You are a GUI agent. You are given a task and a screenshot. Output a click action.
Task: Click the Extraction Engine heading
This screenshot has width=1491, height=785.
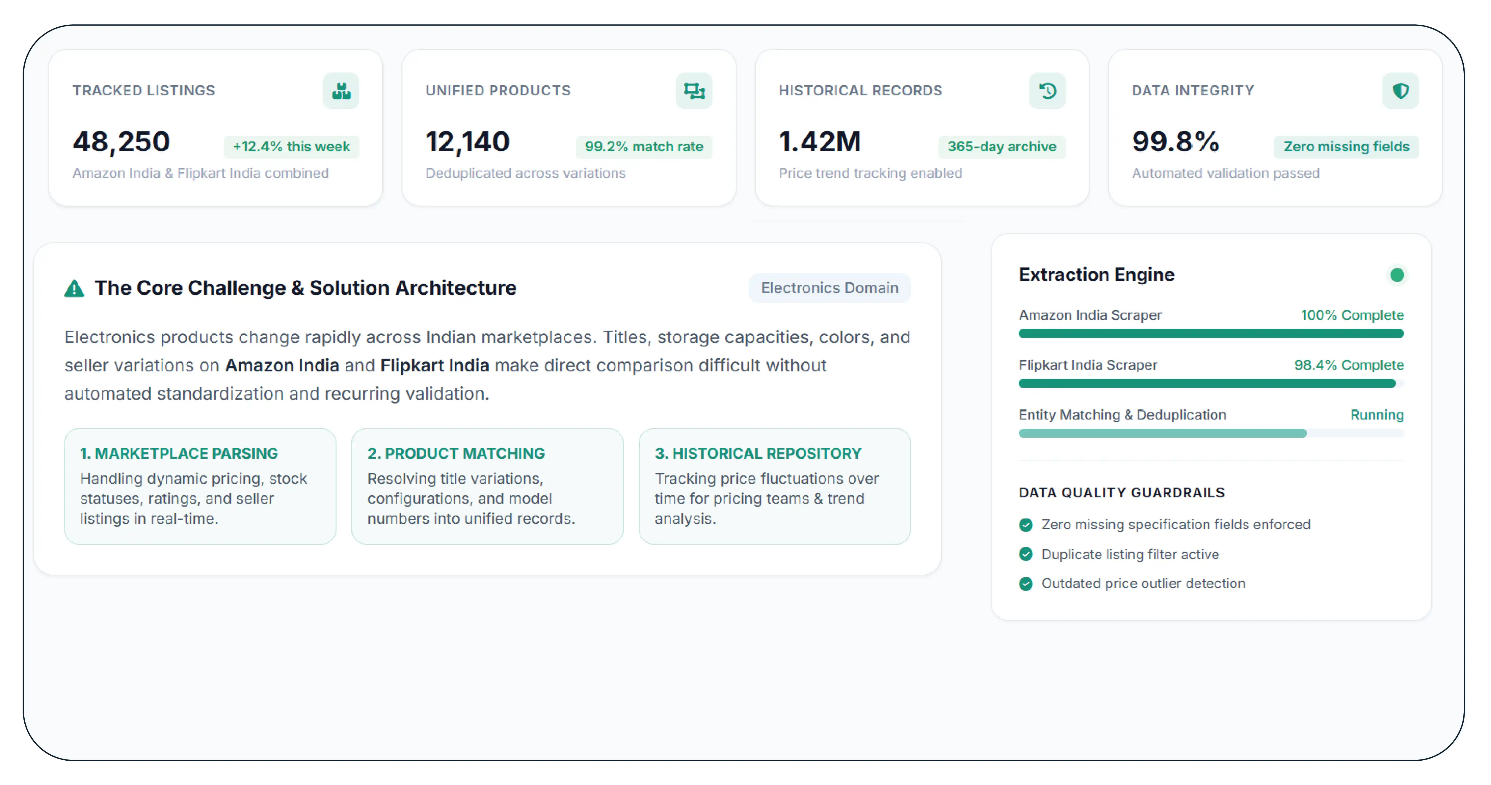tap(1097, 274)
